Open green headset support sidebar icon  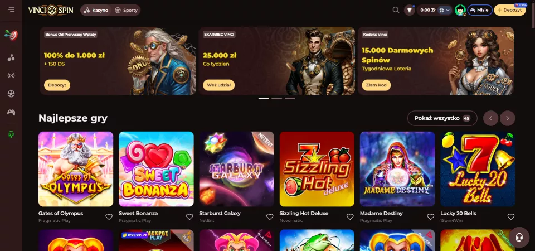pyautogui.click(x=11, y=134)
